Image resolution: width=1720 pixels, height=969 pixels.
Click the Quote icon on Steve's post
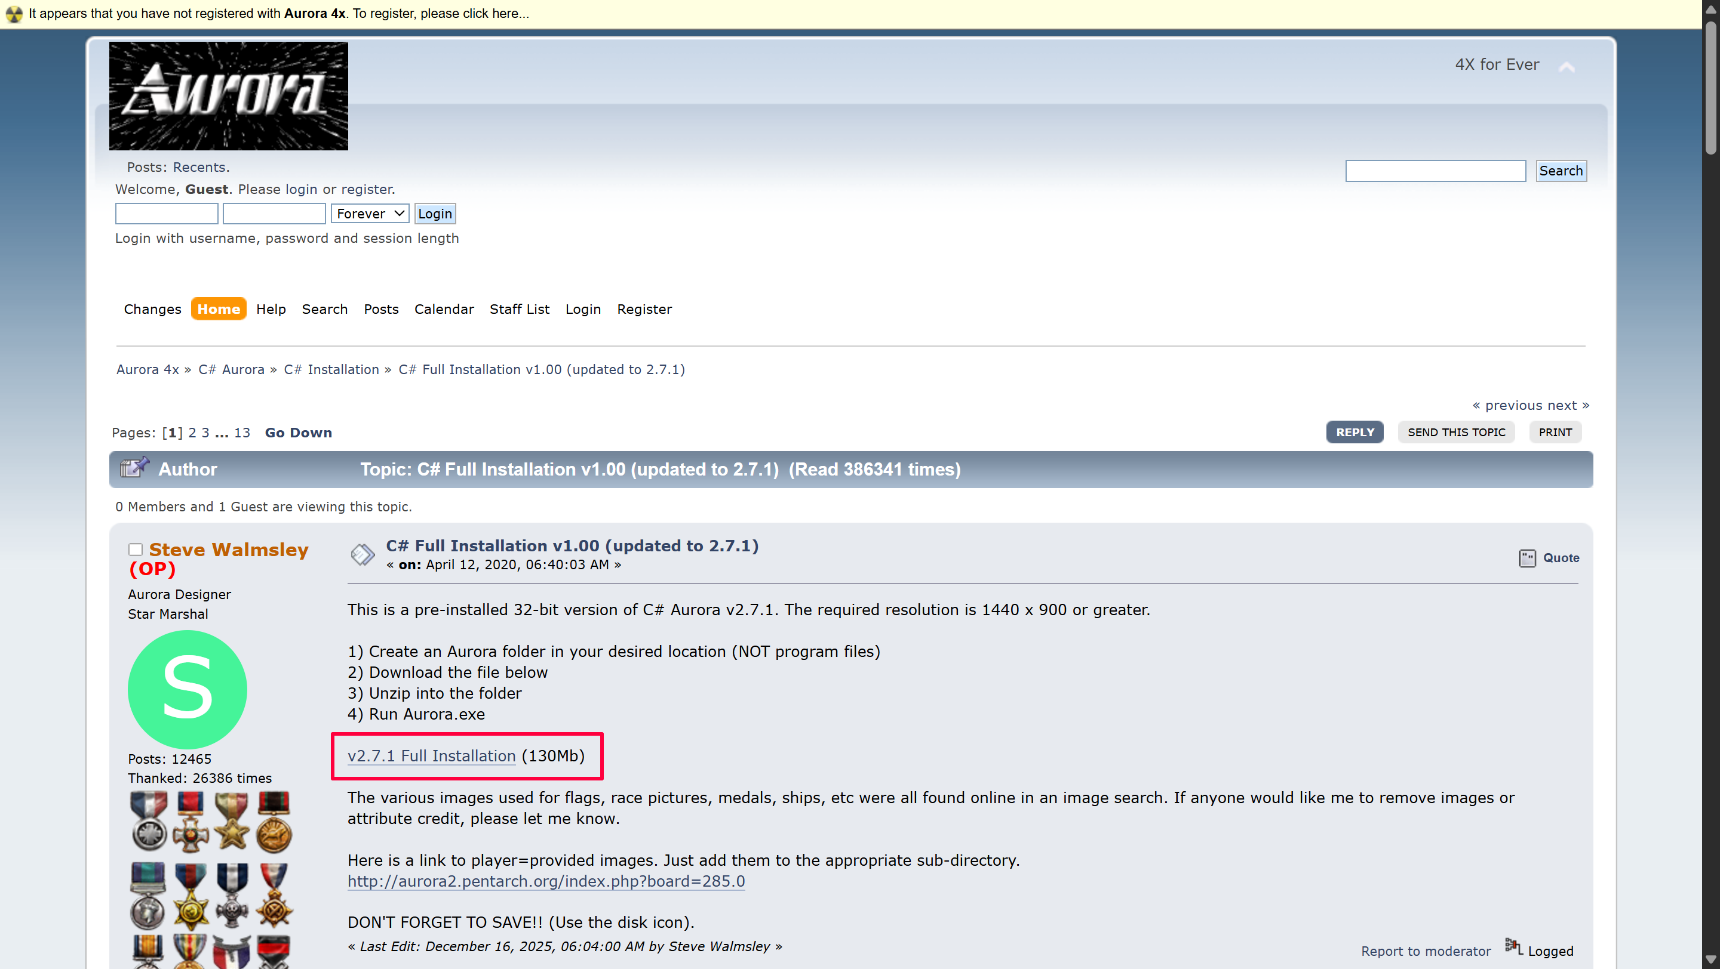(x=1527, y=558)
